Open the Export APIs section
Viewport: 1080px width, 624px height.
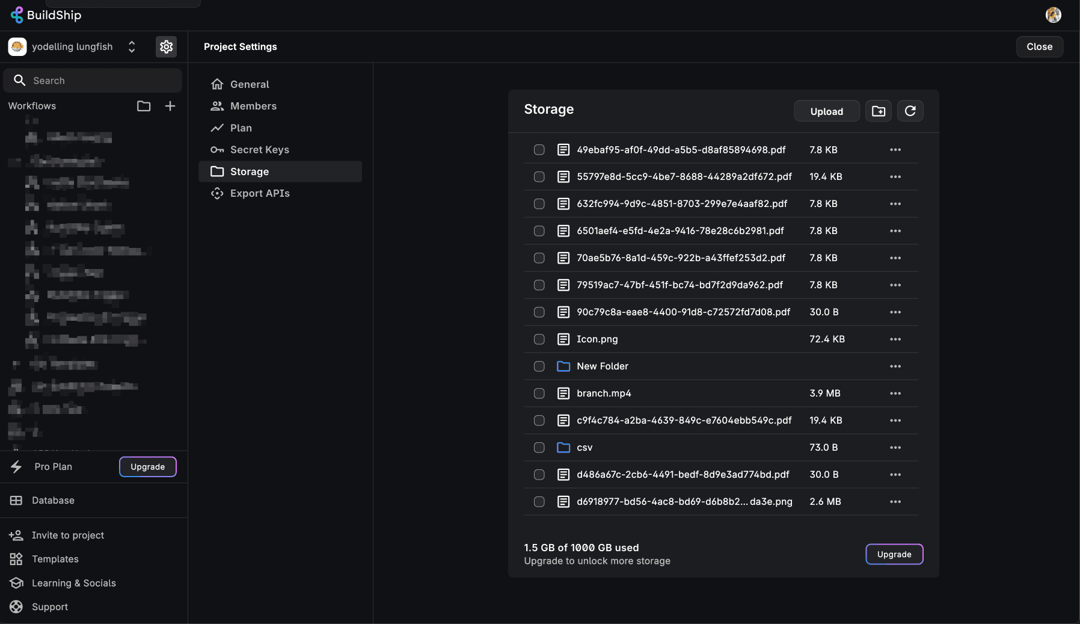259,193
